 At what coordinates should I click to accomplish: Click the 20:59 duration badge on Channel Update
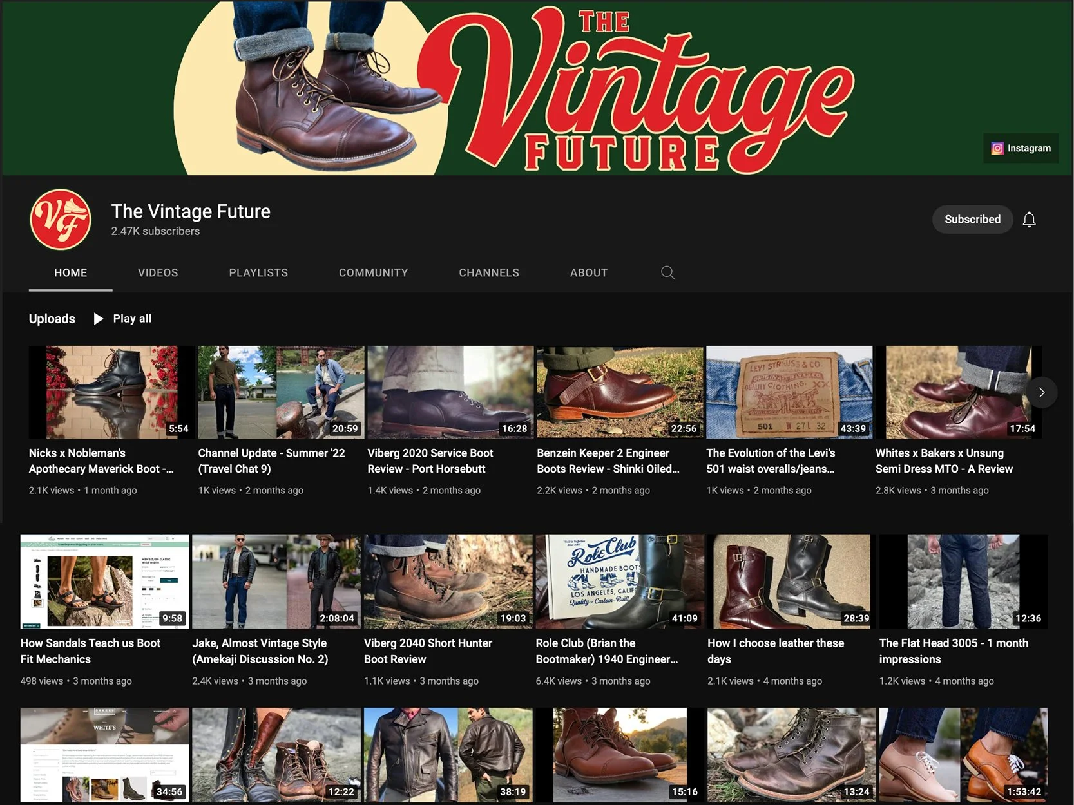pyautogui.click(x=345, y=428)
